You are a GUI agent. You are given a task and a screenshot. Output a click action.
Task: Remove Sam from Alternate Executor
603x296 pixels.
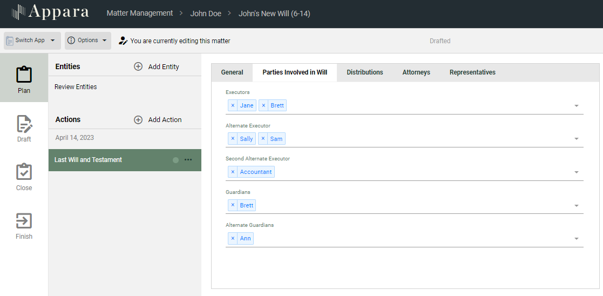263,139
